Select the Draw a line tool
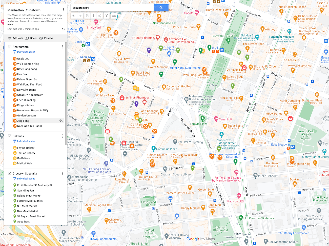Image resolution: width=329 pixels, height=246 pixels. click(x=100, y=16)
